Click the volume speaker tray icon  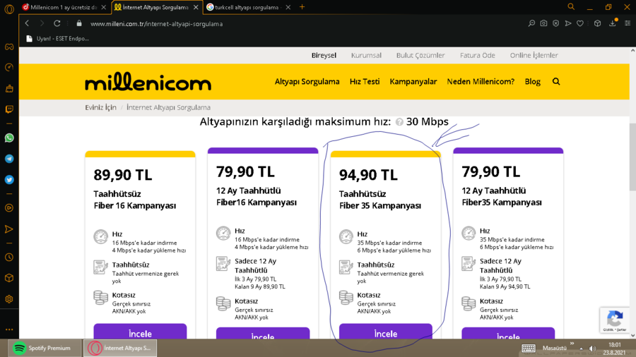coord(593,349)
